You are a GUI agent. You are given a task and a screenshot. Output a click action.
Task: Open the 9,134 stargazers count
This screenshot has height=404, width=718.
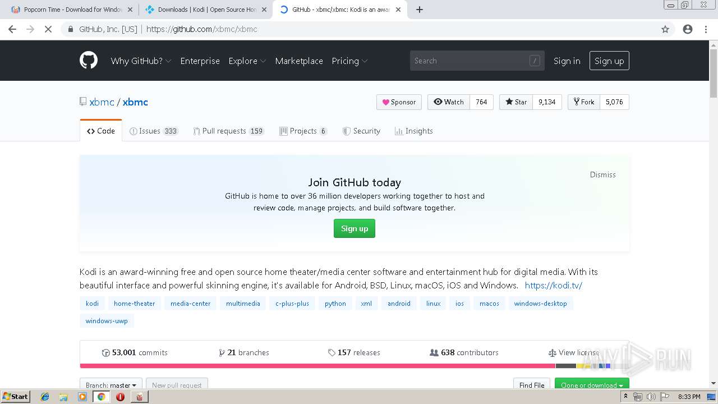click(547, 102)
